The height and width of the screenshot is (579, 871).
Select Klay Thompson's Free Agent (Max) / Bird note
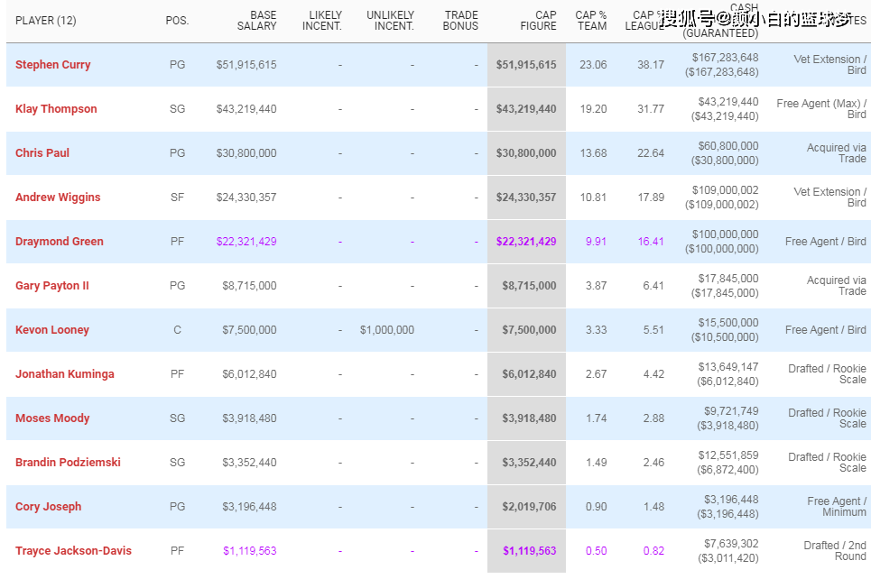tap(821, 109)
